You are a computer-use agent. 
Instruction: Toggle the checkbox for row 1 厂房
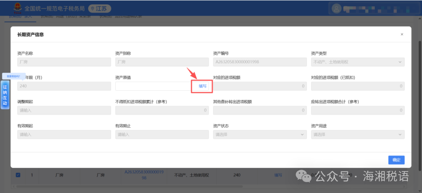18,175
